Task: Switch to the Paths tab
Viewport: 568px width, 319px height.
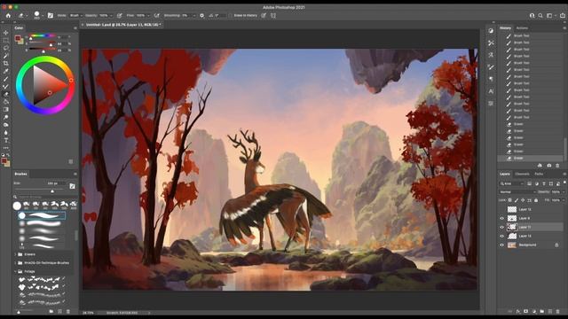Action: pyautogui.click(x=539, y=174)
